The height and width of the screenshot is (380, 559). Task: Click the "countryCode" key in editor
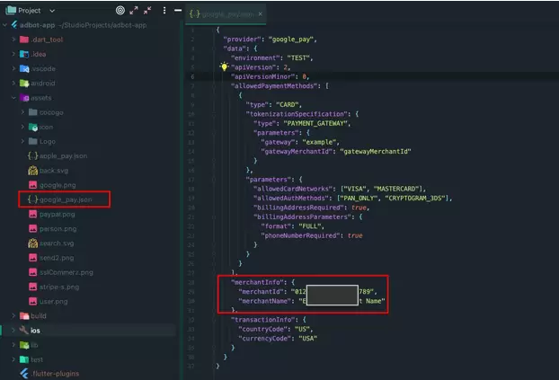pos(262,329)
